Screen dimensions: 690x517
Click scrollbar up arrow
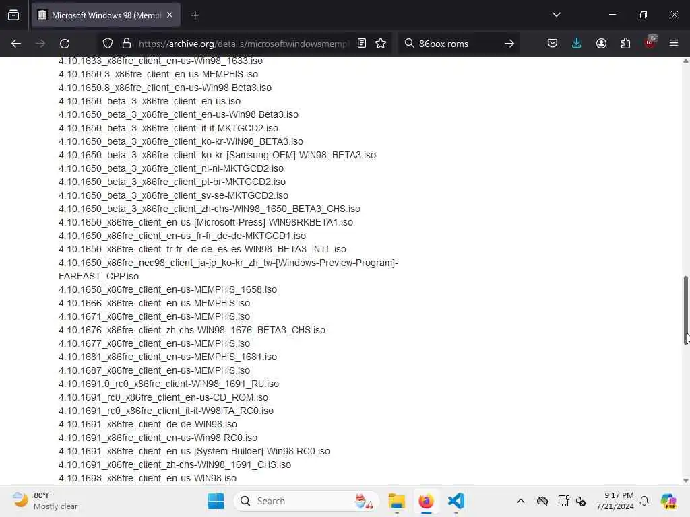pos(685,61)
